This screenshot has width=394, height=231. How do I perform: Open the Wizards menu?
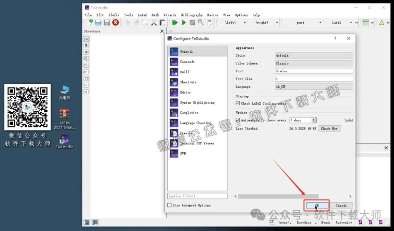pos(170,15)
